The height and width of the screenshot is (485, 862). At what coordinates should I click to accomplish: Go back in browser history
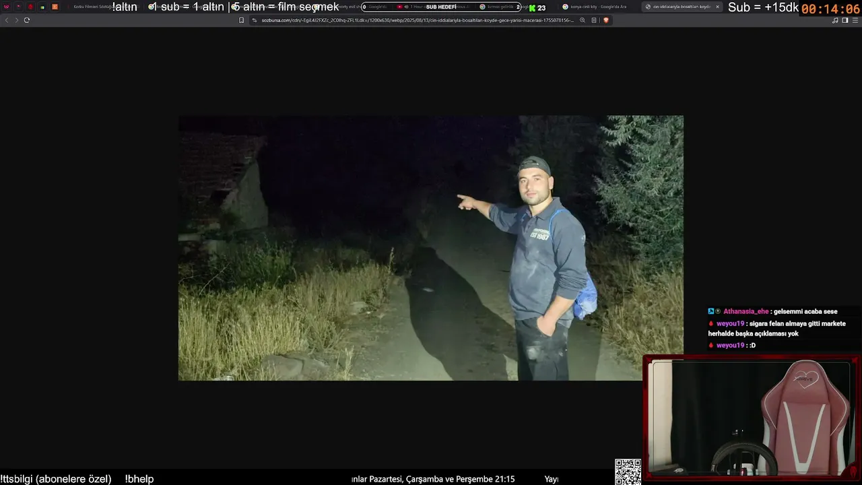click(7, 20)
